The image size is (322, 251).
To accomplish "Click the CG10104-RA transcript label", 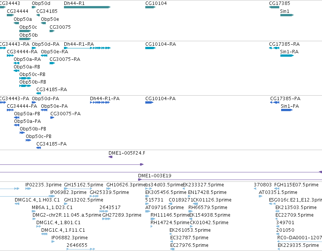I will [x=160, y=44].
